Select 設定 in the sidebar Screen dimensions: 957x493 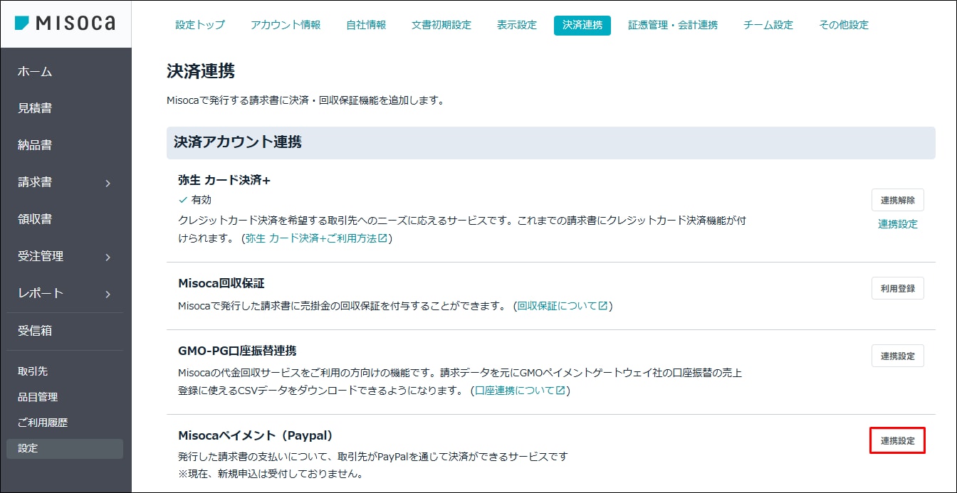point(65,448)
